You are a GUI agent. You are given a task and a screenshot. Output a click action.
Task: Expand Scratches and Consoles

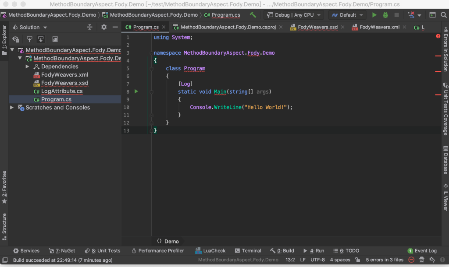12,108
